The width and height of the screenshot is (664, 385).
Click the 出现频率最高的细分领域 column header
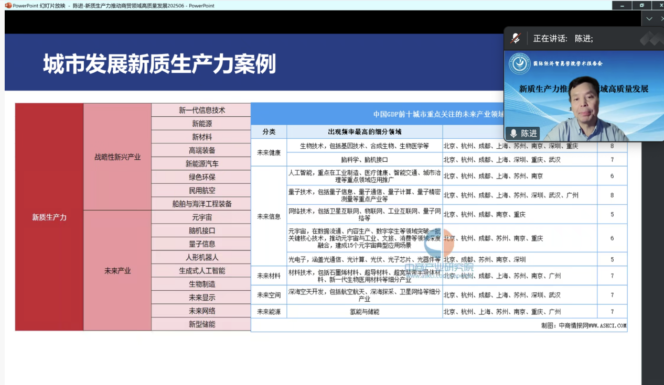tap(365, 131)
